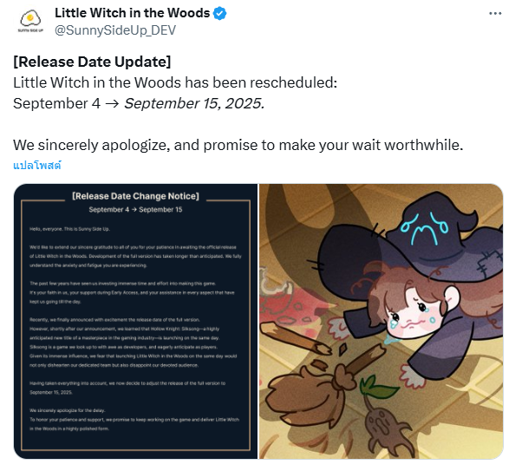Click the italic September 15, 2025 text

point(194,103)
